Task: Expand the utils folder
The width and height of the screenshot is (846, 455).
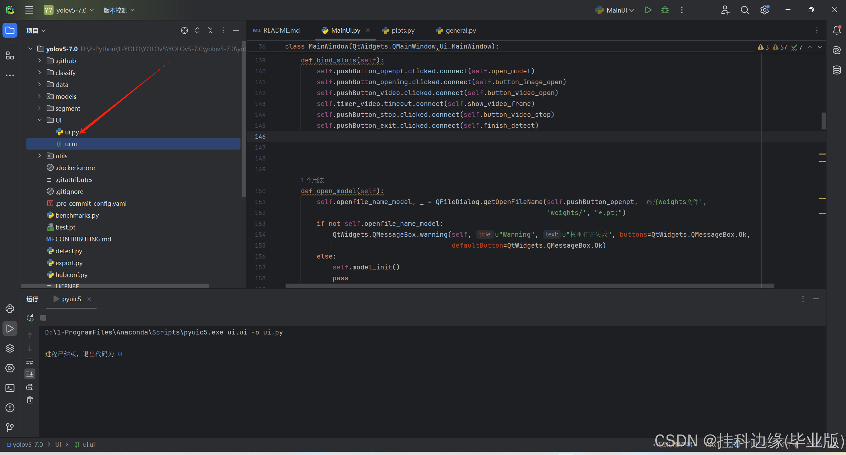Action: (40, 156)
